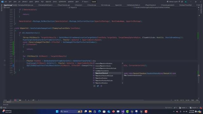This screenshot has width=203, height=114.
Task: Click the taskbar Search box
Action: tap(71, 111)
